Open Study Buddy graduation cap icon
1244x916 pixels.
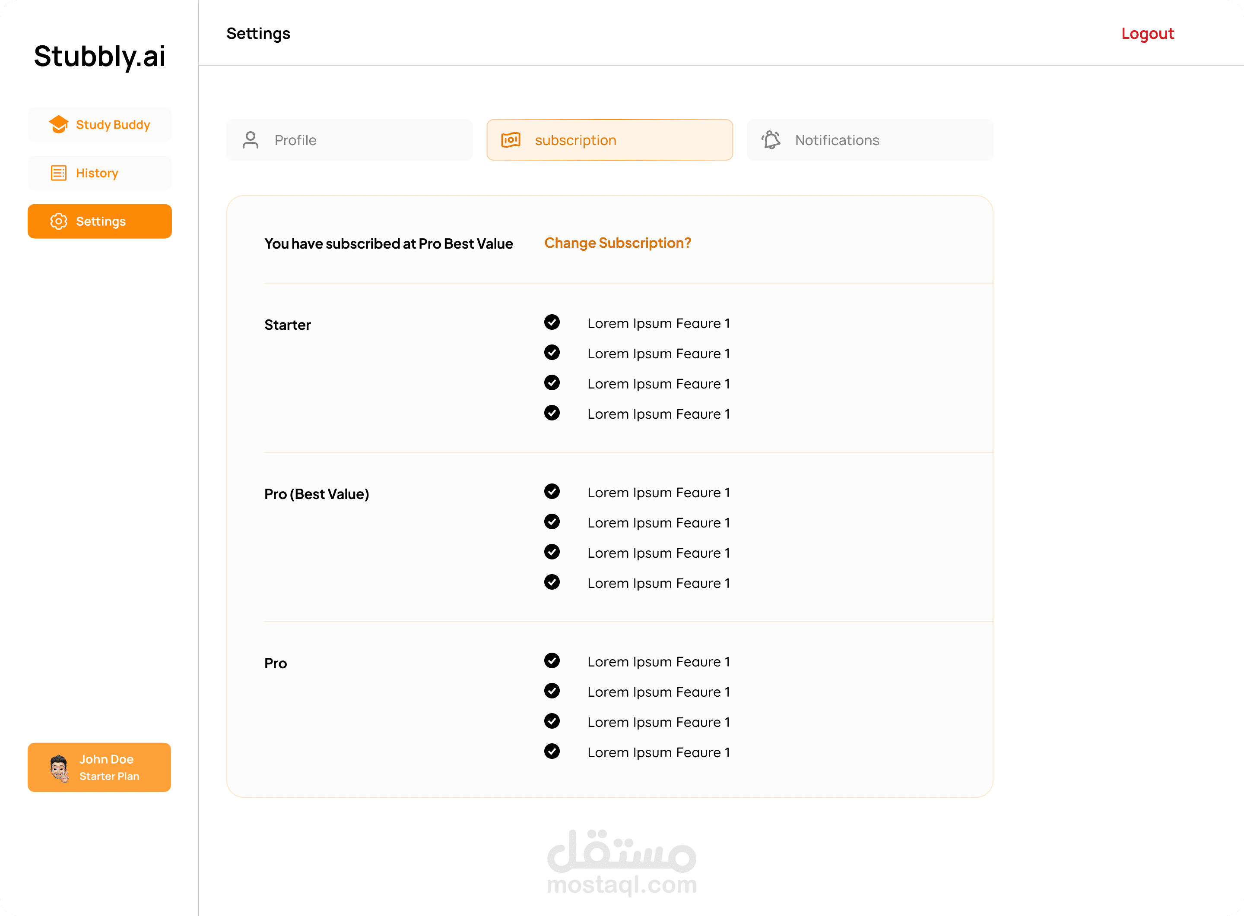click(x=58, y=125)
